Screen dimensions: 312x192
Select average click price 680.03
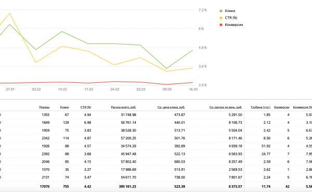[x=180, y=161]
